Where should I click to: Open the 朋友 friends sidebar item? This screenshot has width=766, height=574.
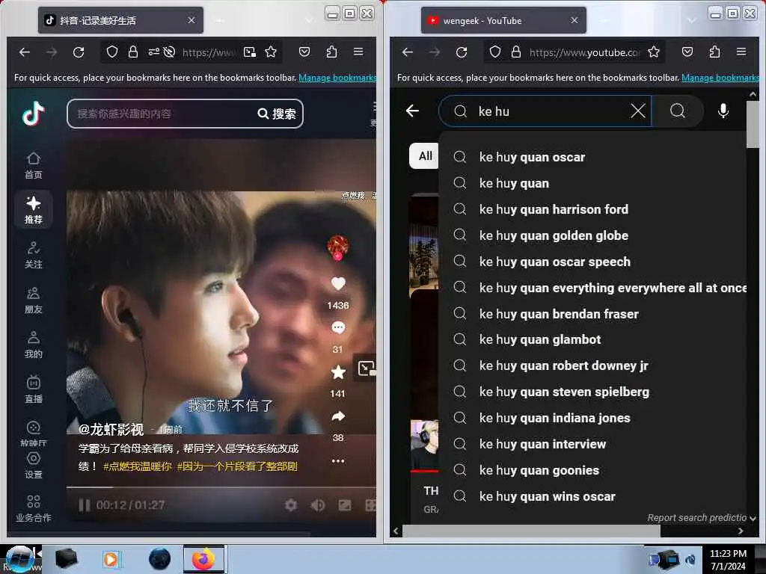(33, 300)
